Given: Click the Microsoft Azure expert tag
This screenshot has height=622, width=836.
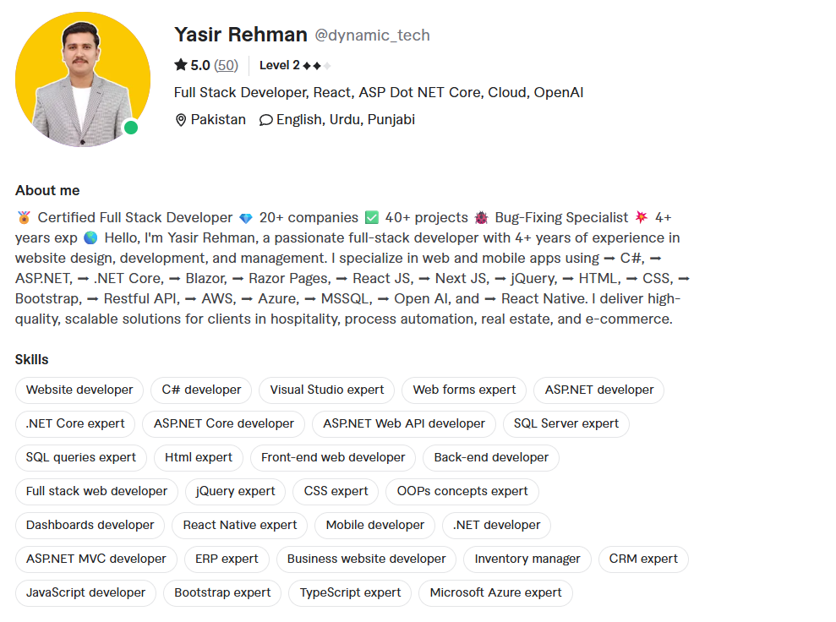Looking at the screenshot, I should (x=495, y=592).
